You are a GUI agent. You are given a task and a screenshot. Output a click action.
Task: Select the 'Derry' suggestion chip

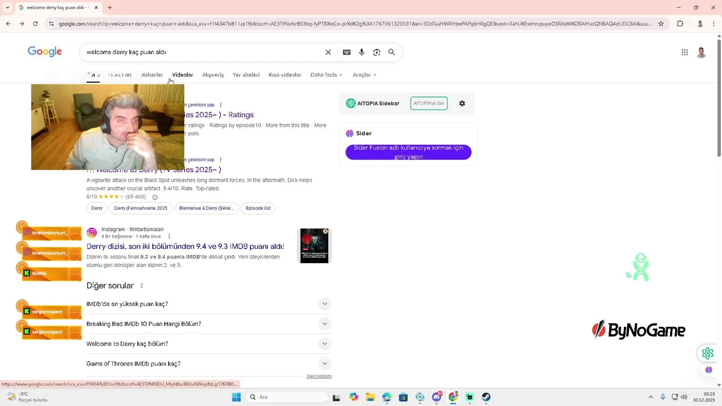tap(97, 208)
